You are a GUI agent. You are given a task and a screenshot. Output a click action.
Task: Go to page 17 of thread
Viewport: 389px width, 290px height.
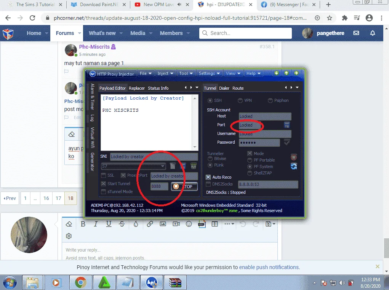[58, 198]
